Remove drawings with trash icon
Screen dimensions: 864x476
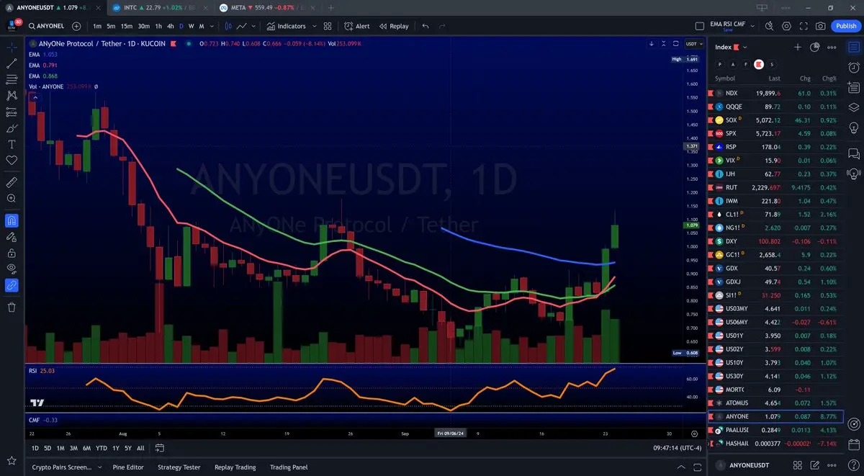[12, 307]
